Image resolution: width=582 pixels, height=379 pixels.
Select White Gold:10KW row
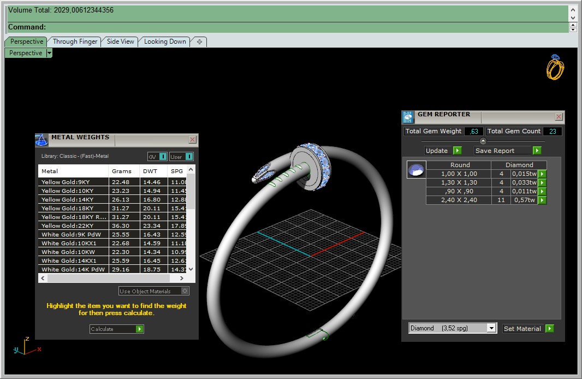[x=112, y=252]
